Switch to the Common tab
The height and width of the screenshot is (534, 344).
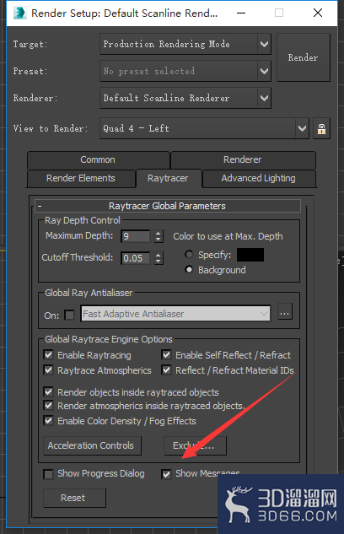coord(98,159)
